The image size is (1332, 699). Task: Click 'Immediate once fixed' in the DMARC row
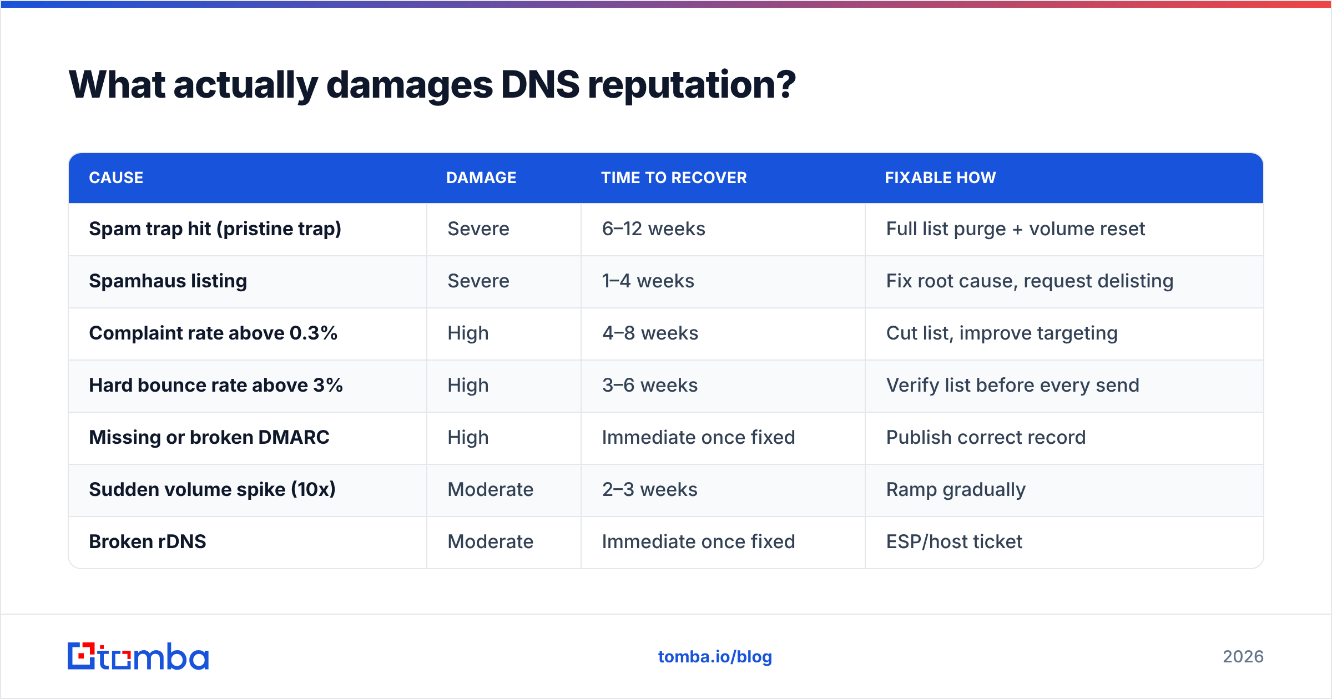coord(698,438)
